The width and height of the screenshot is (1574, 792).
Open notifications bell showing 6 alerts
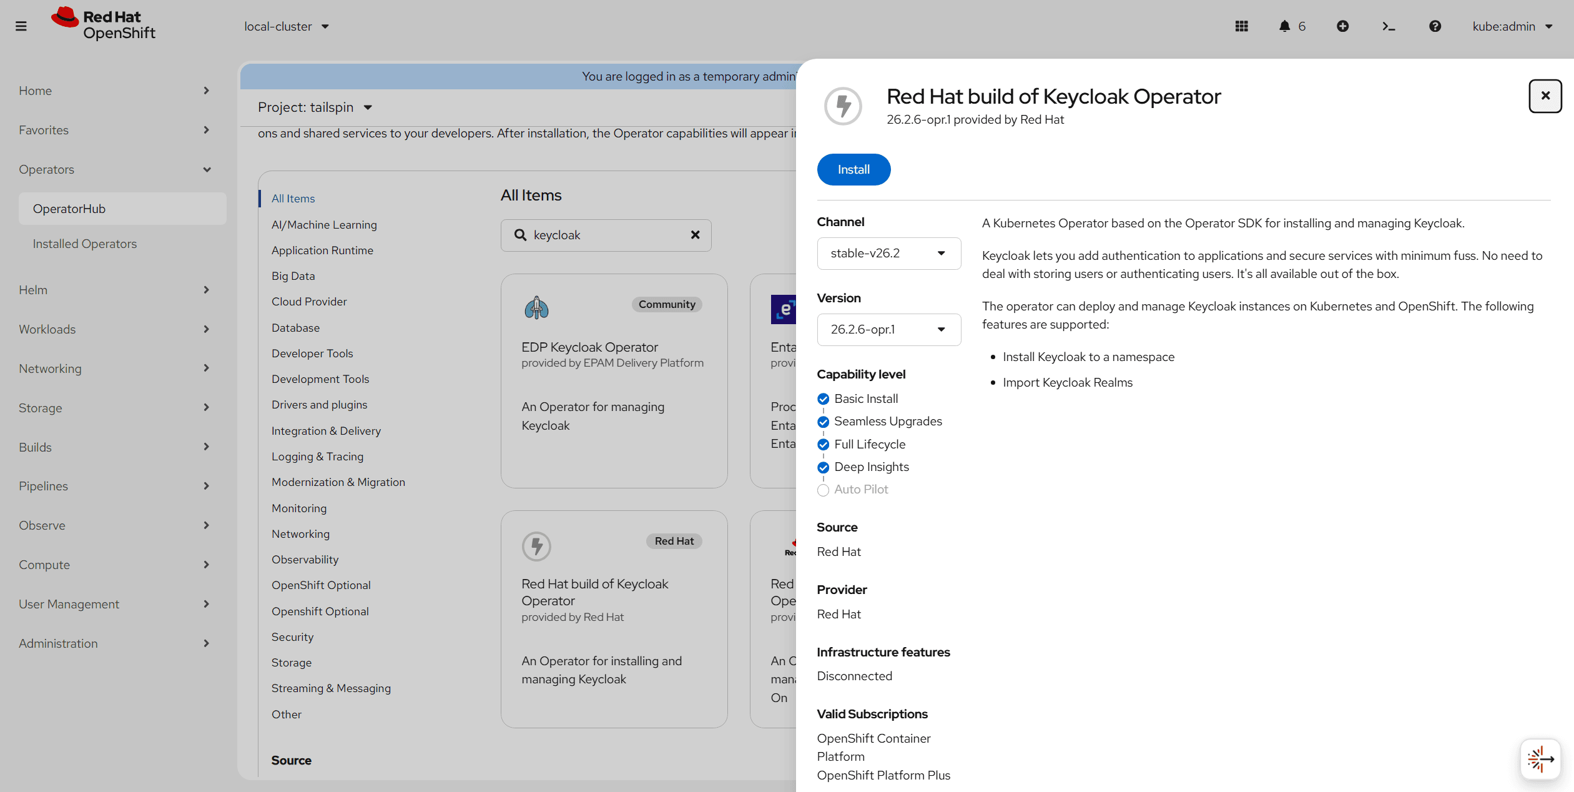(x=1292, y=26)
